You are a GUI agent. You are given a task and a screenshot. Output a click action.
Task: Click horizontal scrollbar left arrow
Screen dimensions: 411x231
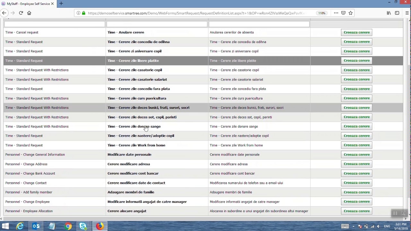pos(1,219)
